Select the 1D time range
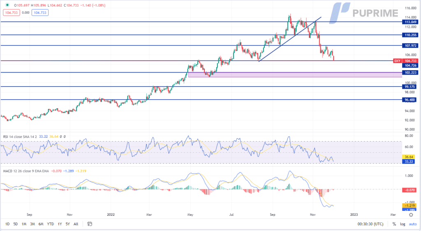 [7, 224]
